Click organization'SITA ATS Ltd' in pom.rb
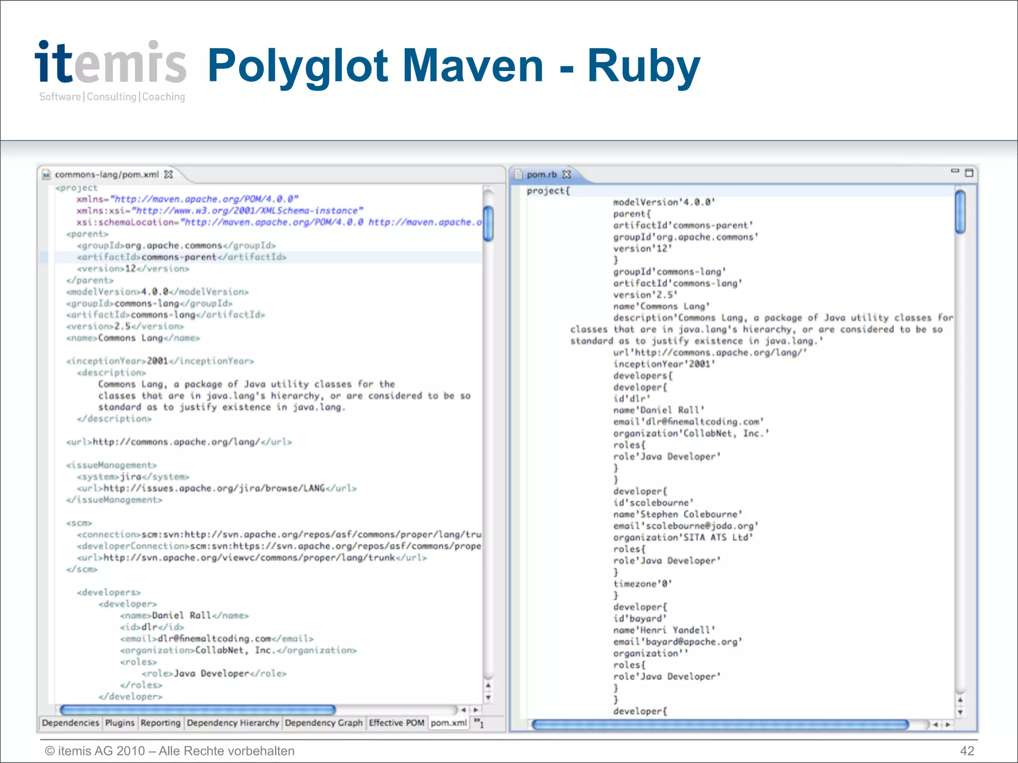Screen dimensions: 1018x763 (683, 537)
